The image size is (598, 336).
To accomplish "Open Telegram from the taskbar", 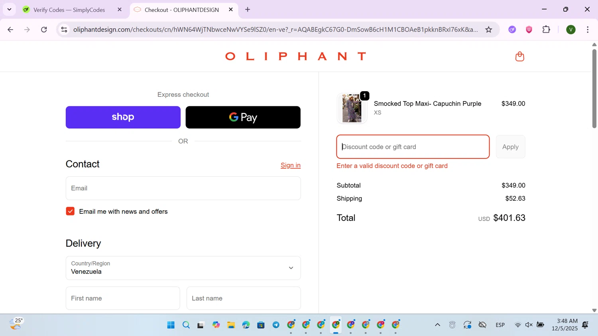I will point(276,325).
